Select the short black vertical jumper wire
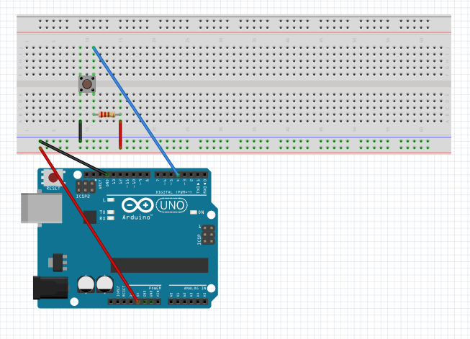 click(x=81, y=131)
